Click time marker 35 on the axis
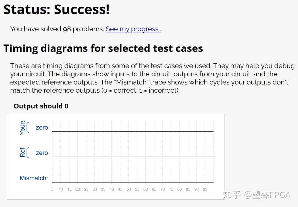298x207 pixels. pyautogui.click(x=103, y=189)
